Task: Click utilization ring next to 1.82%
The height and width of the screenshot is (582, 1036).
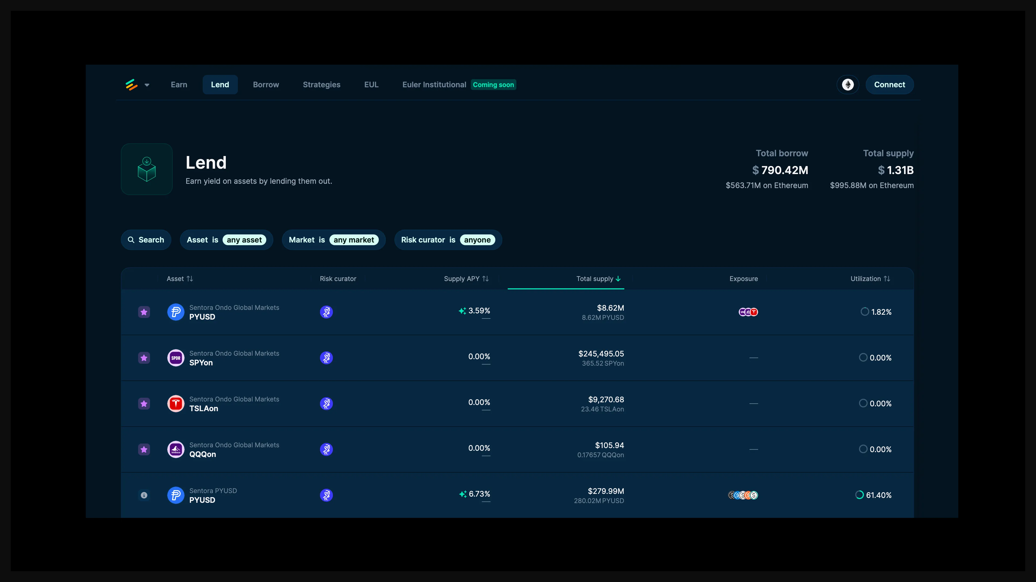Action: click(x=865, y=312)
